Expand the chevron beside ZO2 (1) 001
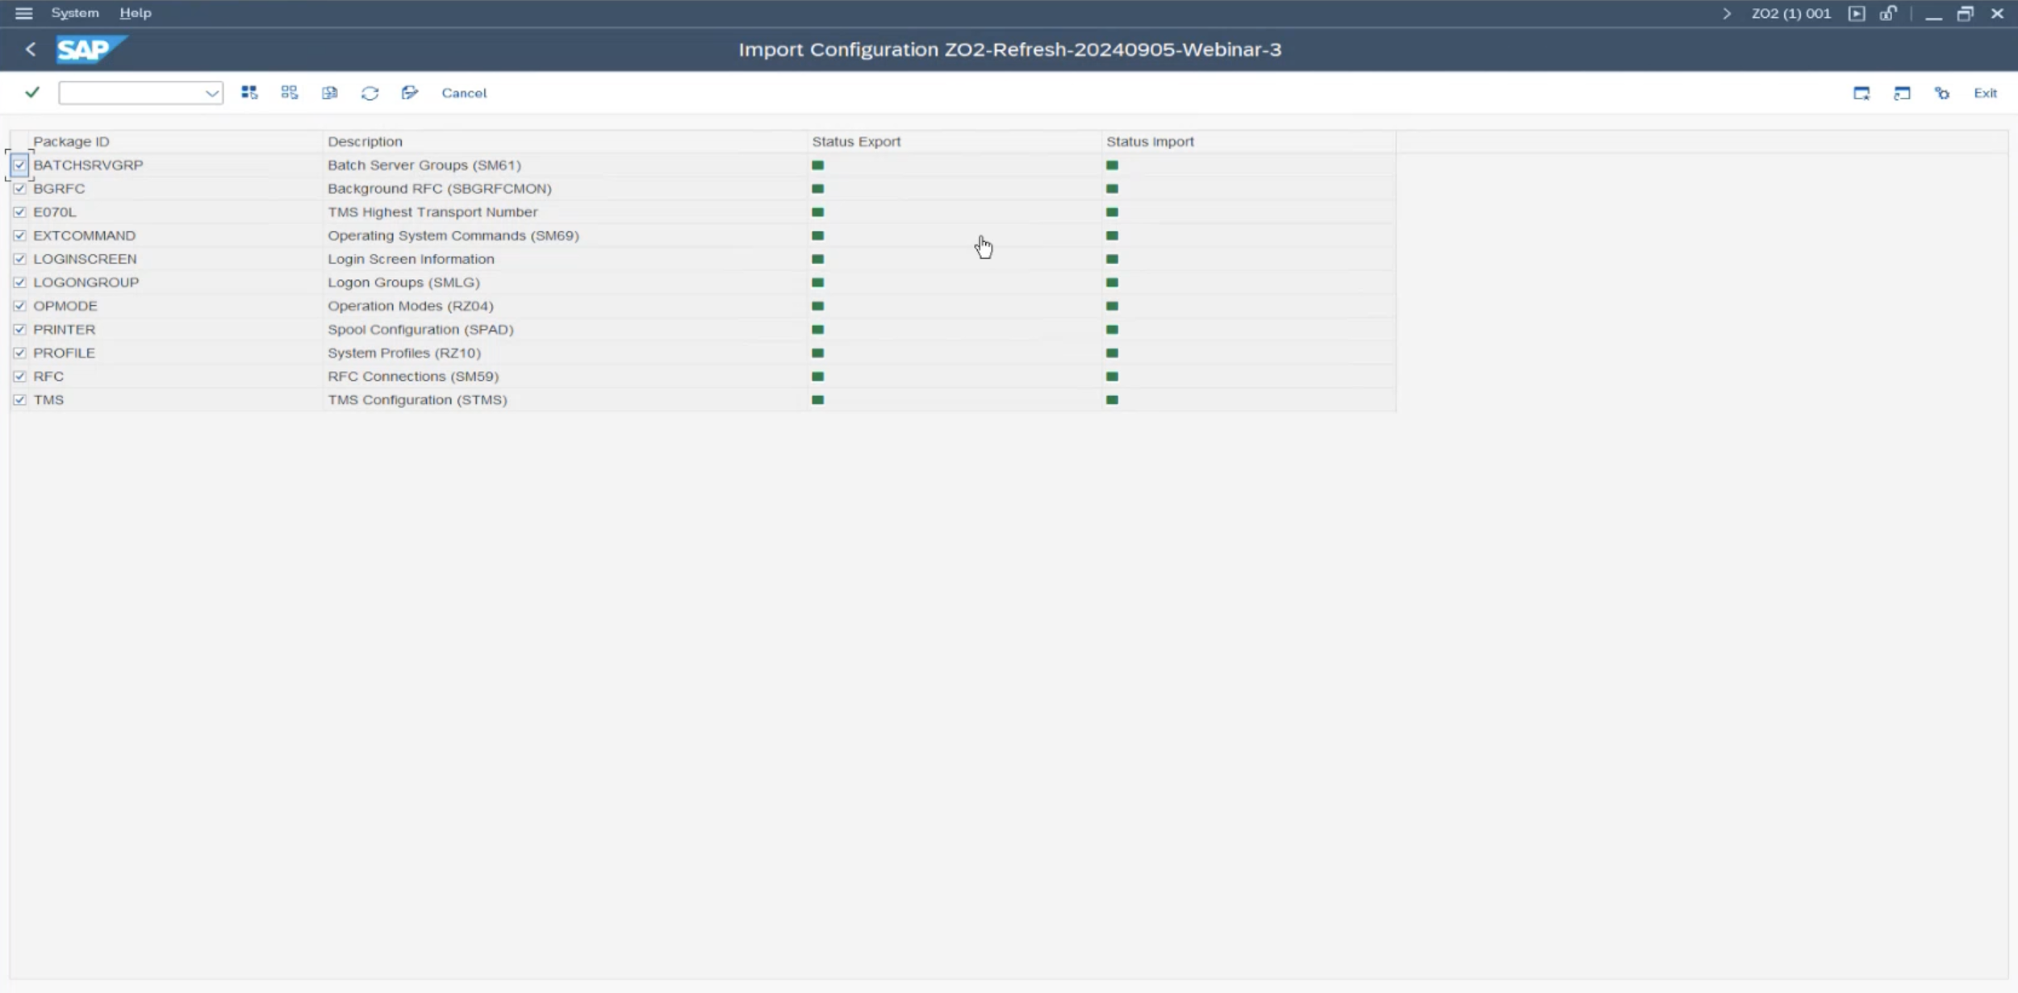This screenshot has height=993, width=2018. pos(1727,14)
